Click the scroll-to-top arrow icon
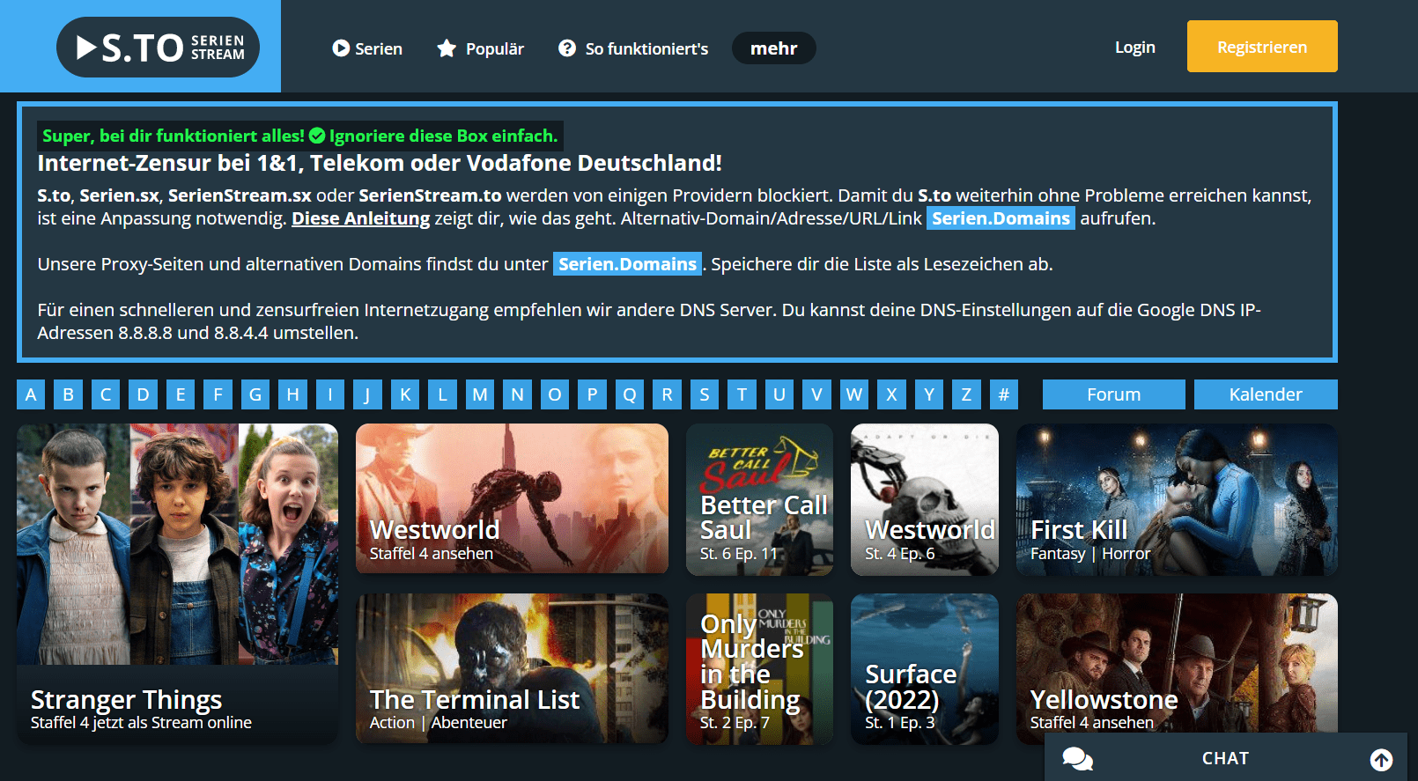This screenshot has width=1418, height=781. click(1382, 759)
